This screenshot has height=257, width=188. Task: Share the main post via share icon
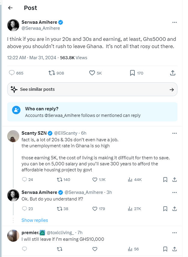tap(173, 73)
